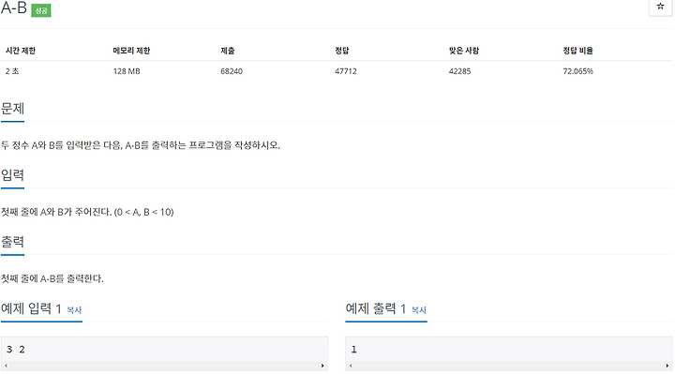Click the 제출 column header
This screenshot has height=374, width=675.
(x=228, y=51)
